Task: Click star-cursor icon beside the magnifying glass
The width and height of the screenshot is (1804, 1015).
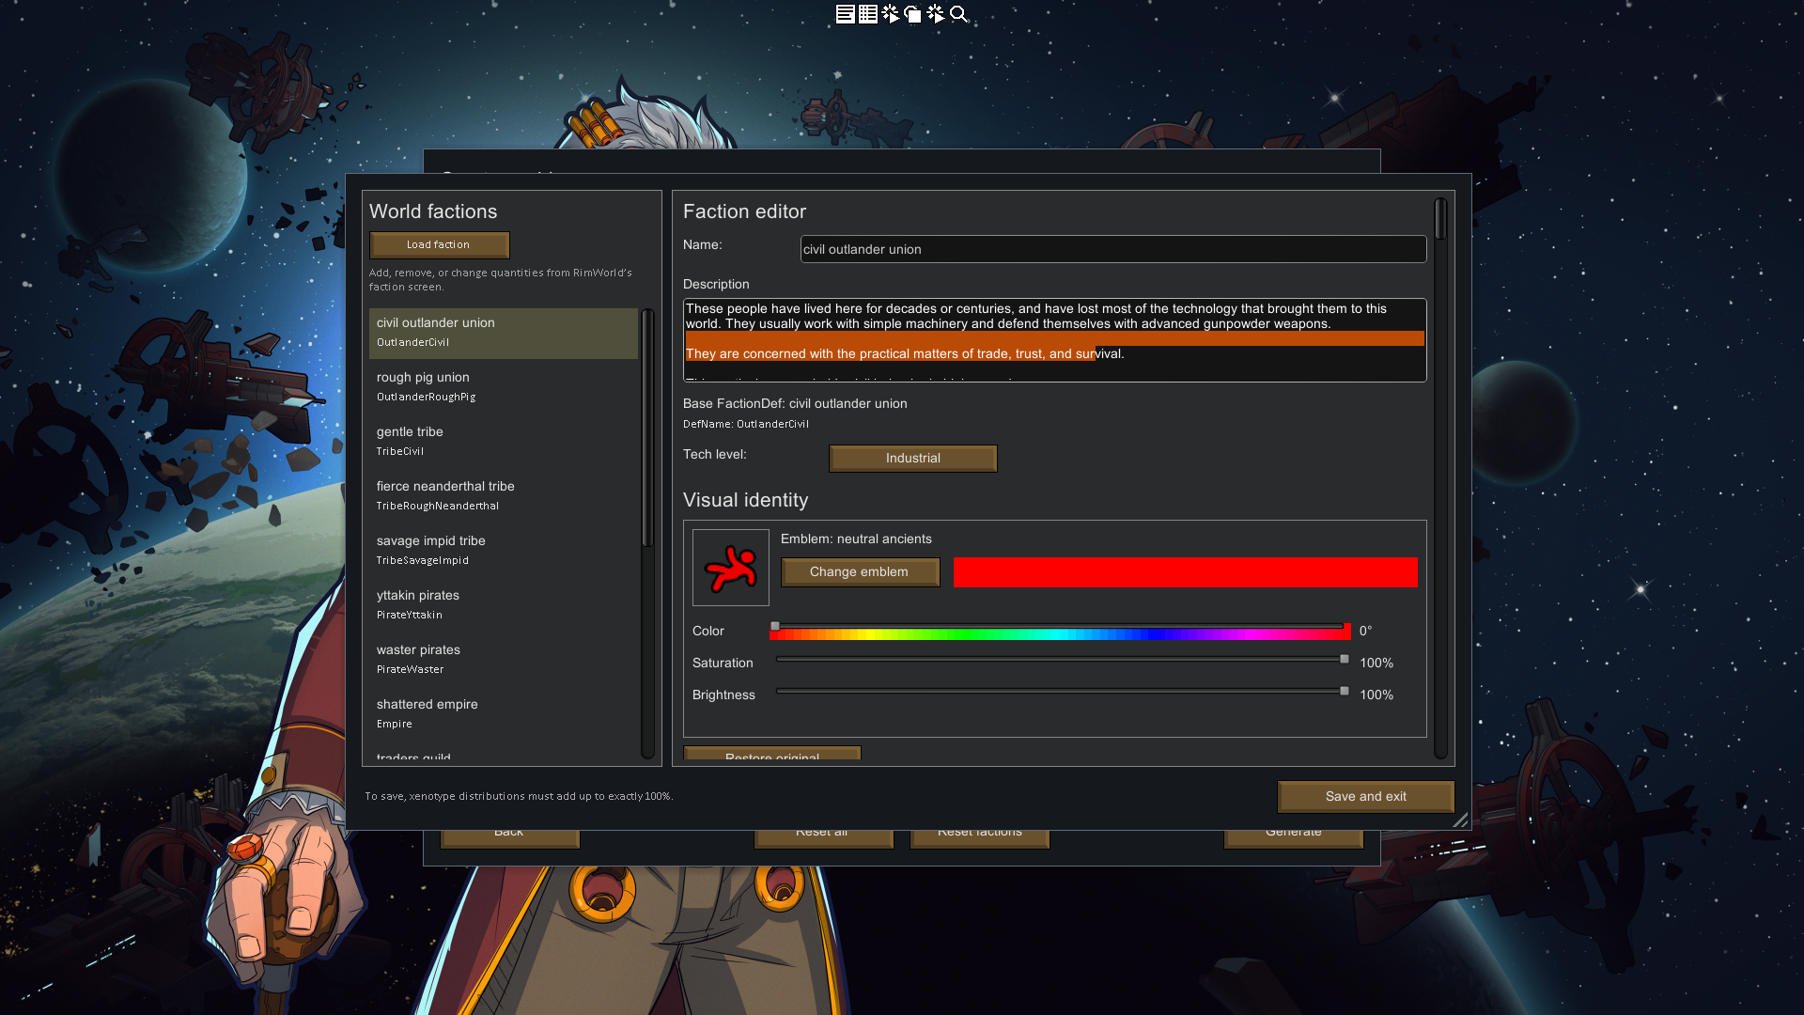Action: pyautogui.click(x=936, y=14)
